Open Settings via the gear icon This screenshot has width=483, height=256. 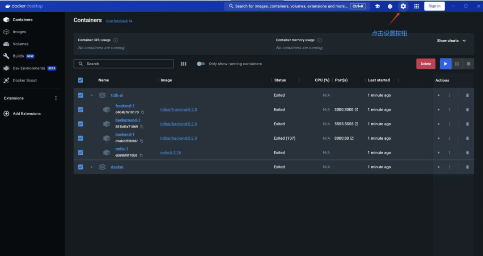point(403,6)
